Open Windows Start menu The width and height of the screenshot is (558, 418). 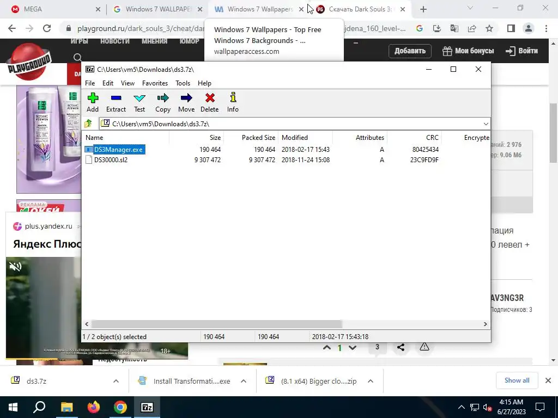(x=13, y=407)
